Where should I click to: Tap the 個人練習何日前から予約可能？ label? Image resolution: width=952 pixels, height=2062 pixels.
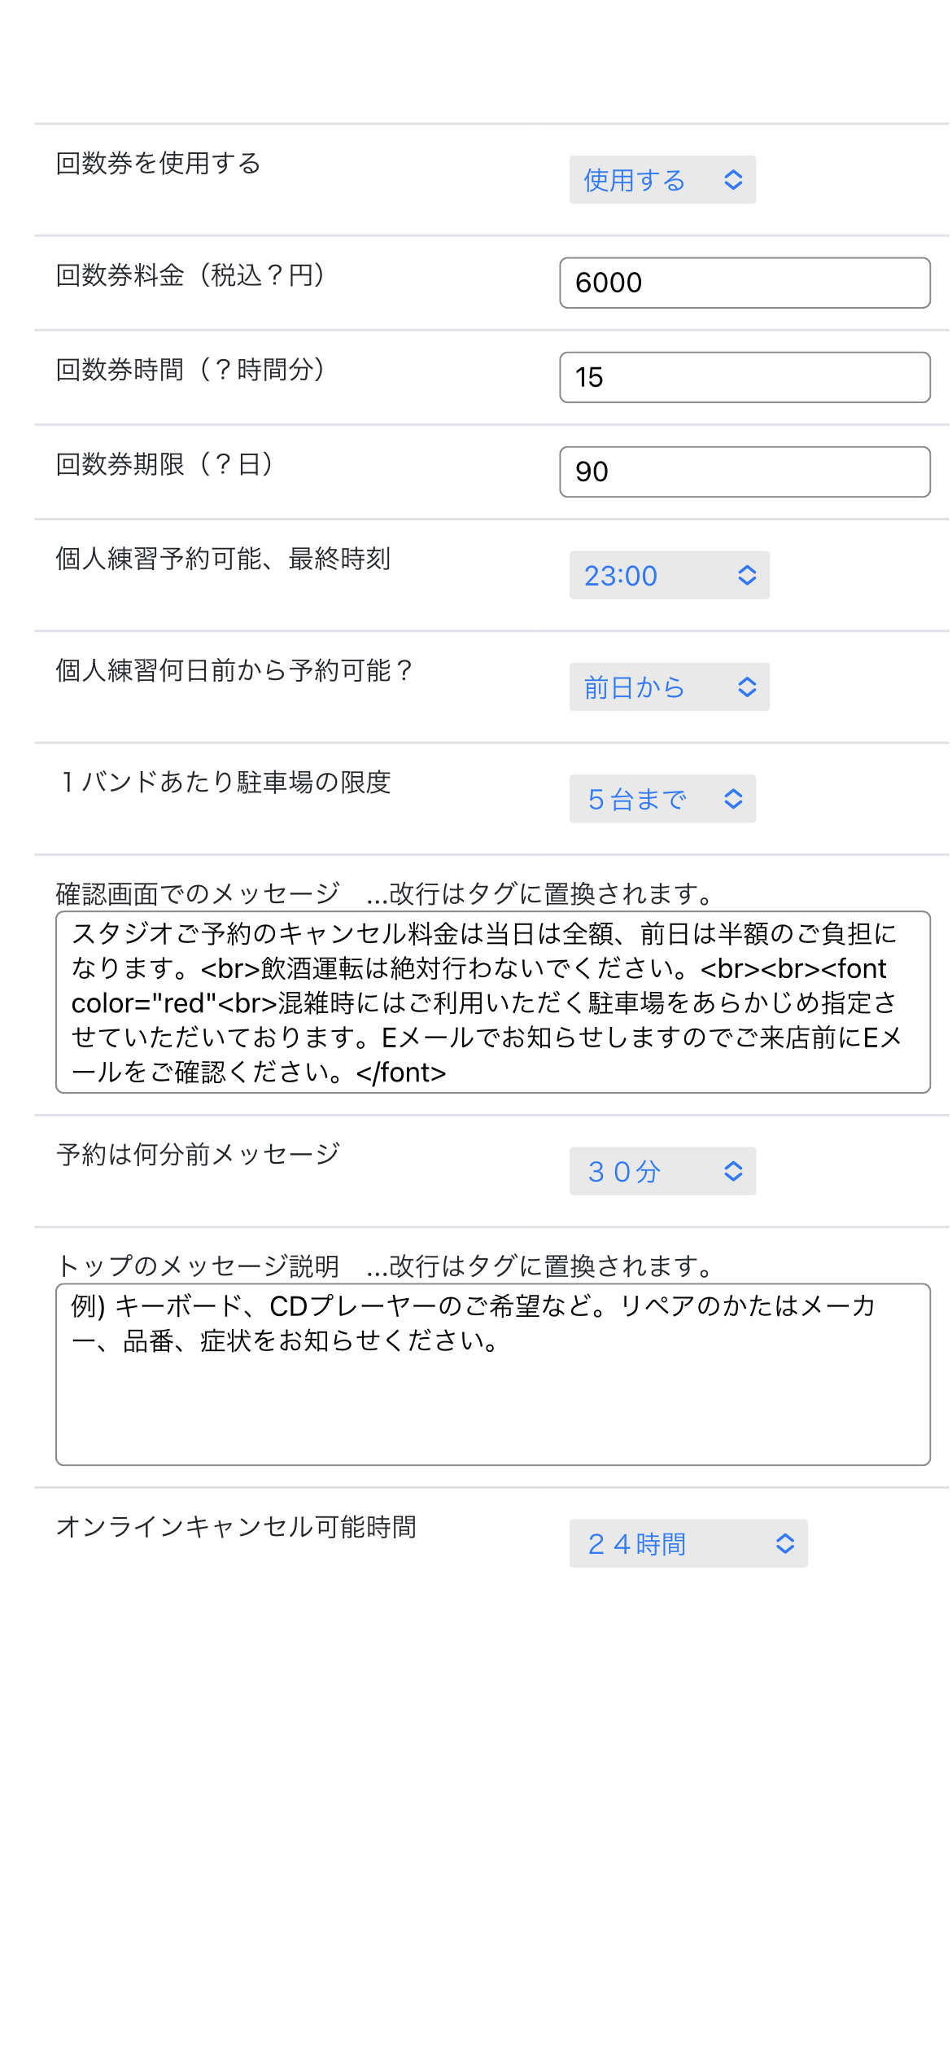(x=236, y=671)
